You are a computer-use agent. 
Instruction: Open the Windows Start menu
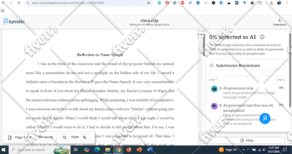pyautogui.click(x=4, y=150)
